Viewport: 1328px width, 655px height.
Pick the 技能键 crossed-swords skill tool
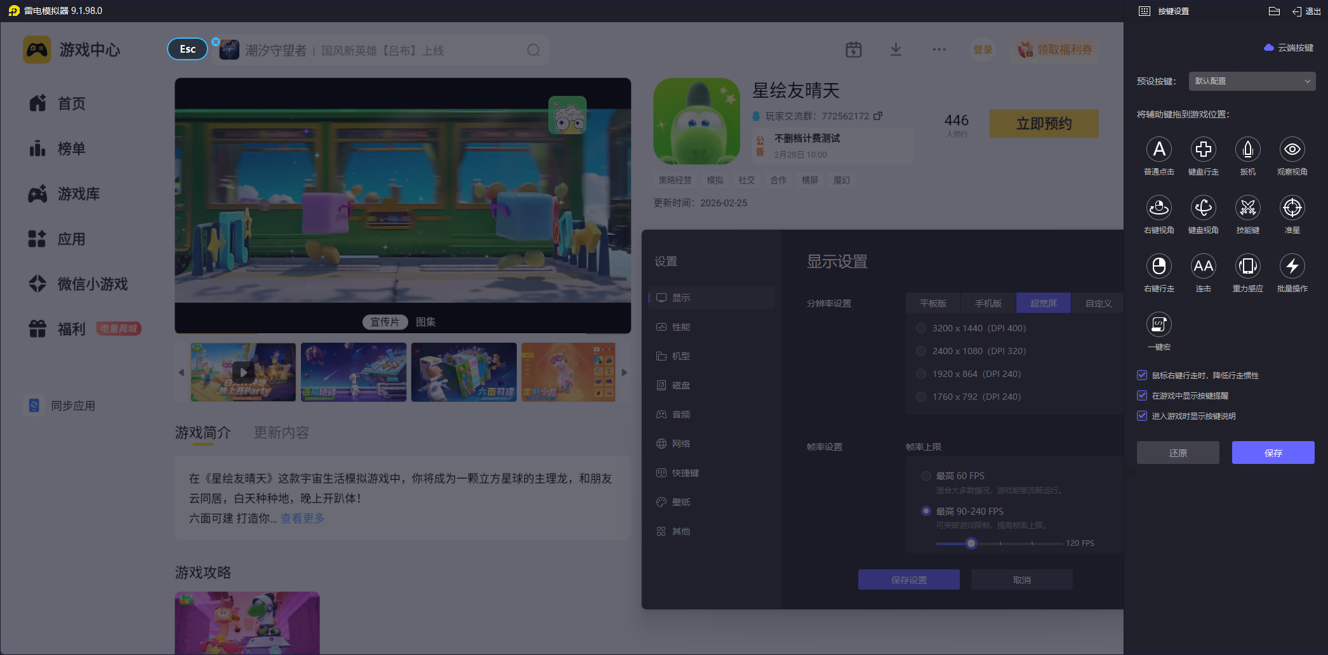(1247, 208)
